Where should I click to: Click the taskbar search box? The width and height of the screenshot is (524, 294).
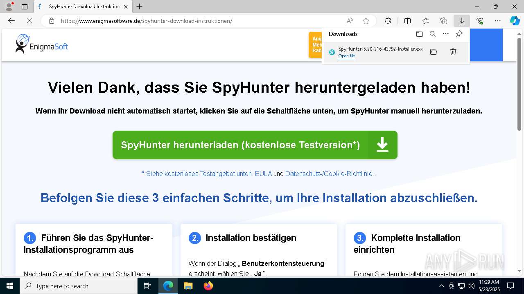click(79, 286)
